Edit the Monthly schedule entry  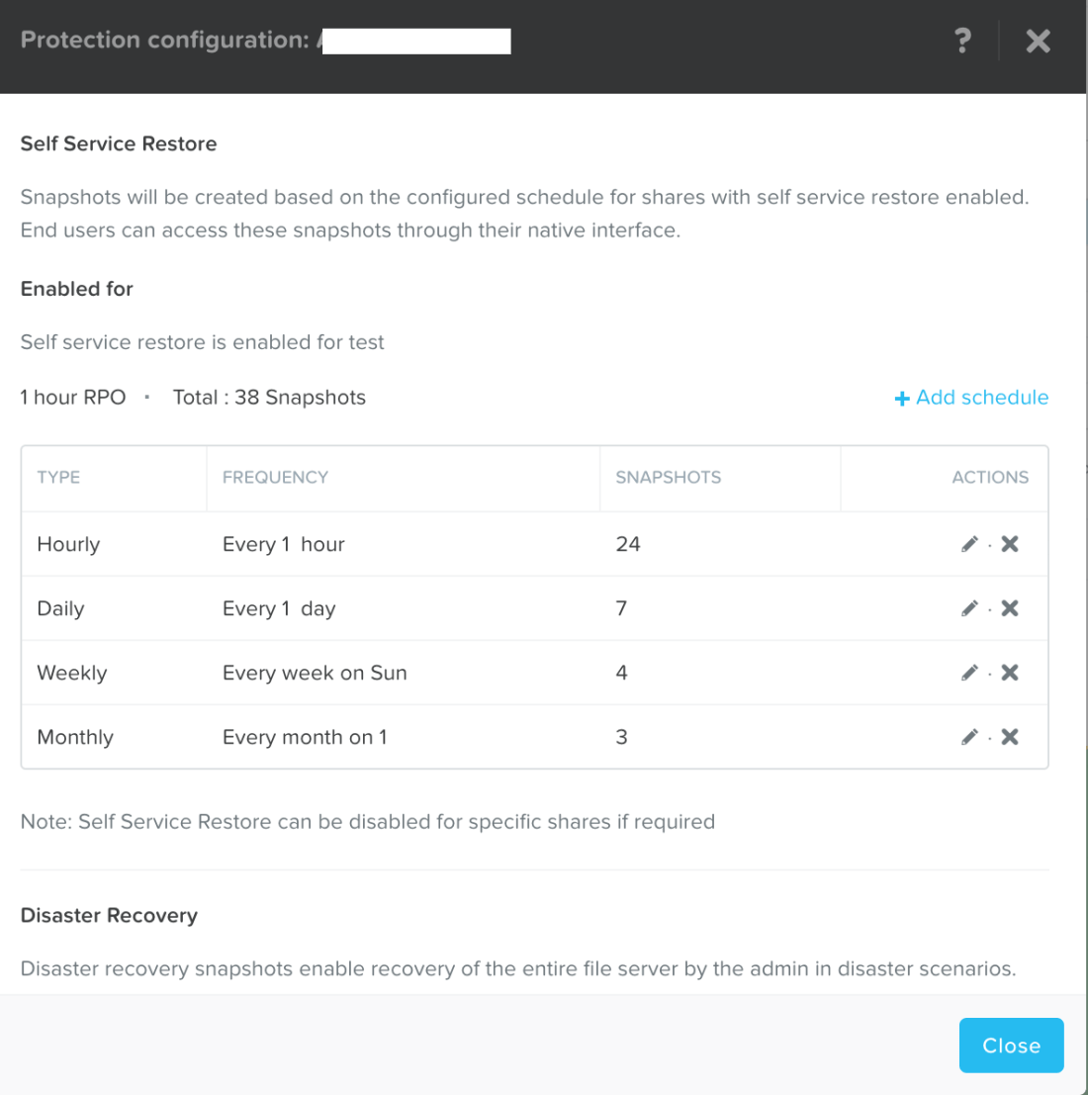tap(969, 737)
